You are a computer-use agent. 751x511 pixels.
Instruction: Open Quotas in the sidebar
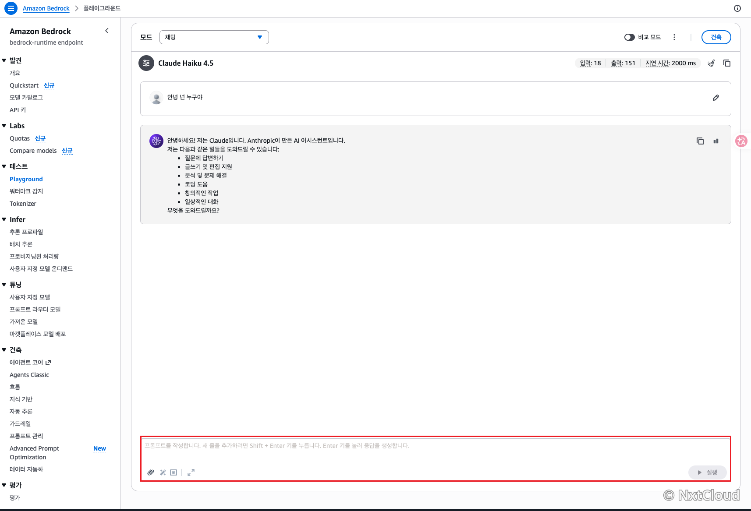click(20, 138)
